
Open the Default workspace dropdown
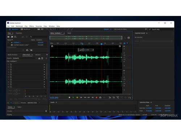[x=108, y=29]
